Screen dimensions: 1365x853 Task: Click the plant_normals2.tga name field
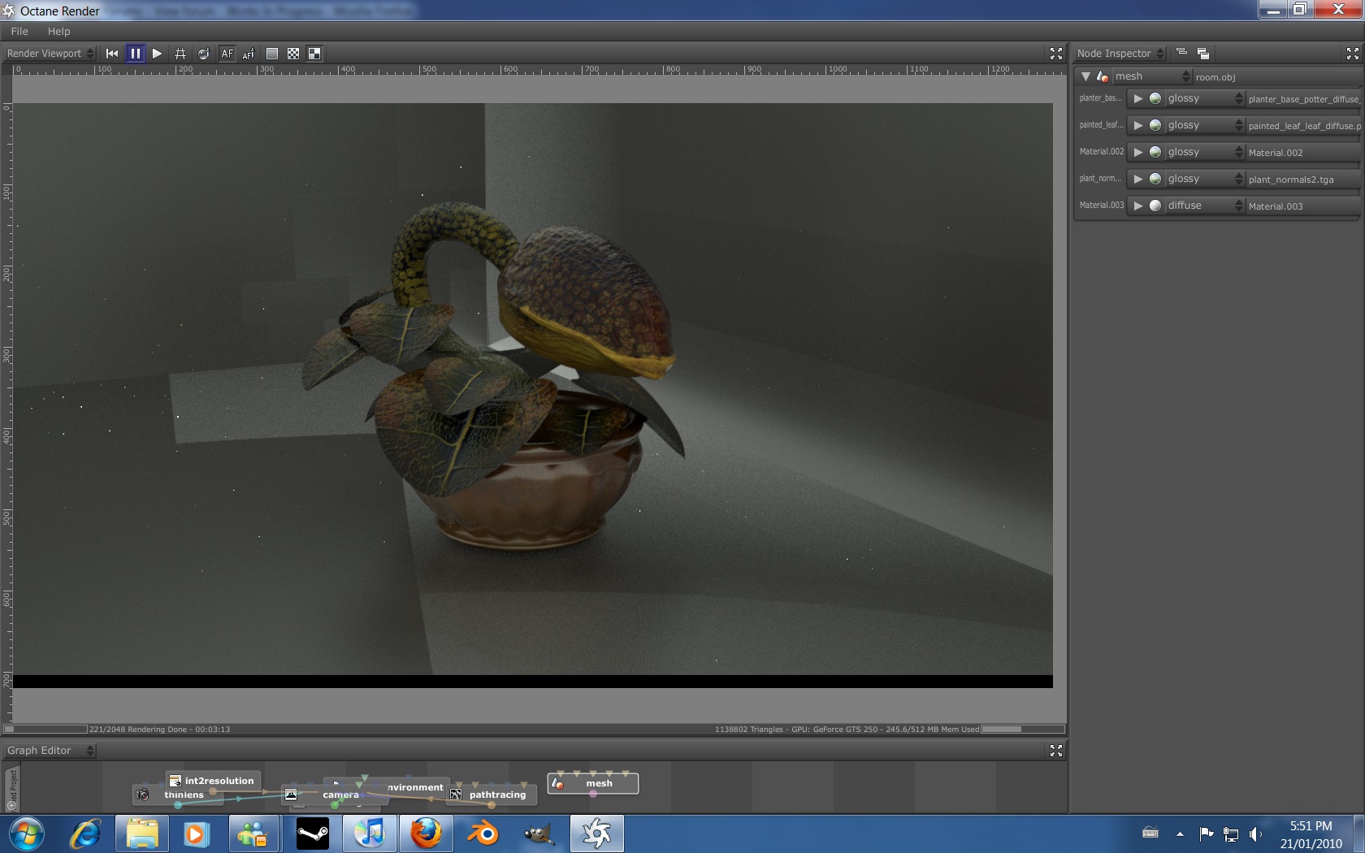tap(1304, 180)
